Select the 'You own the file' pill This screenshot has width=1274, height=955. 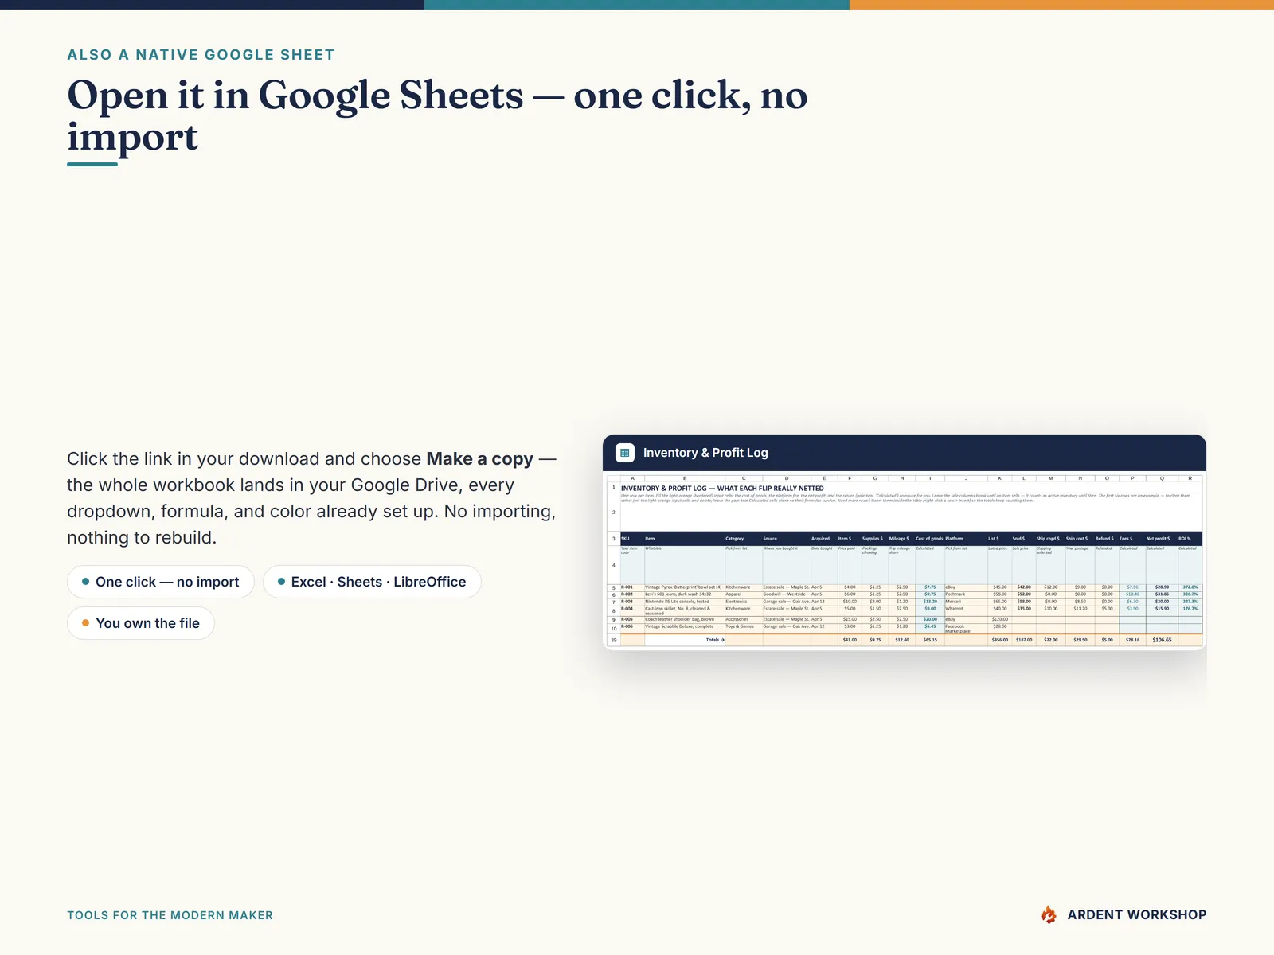(x=141, y=623)
